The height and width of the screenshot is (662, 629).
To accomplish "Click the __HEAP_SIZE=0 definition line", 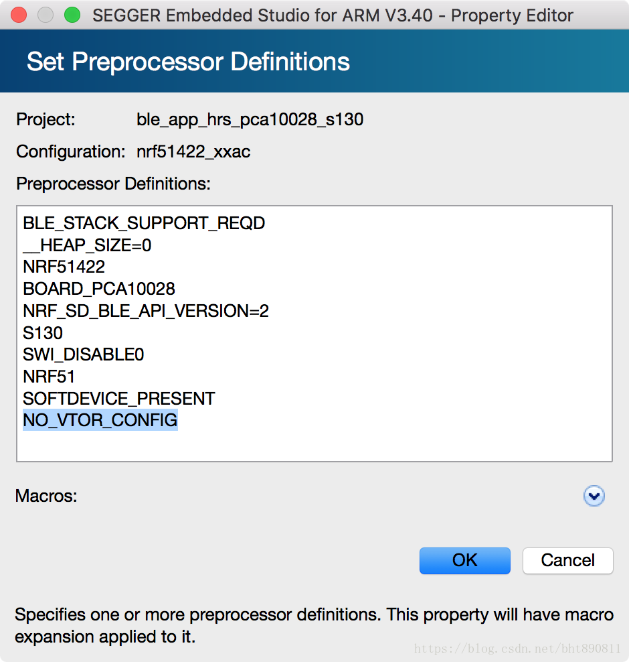I will click(87, 245).
